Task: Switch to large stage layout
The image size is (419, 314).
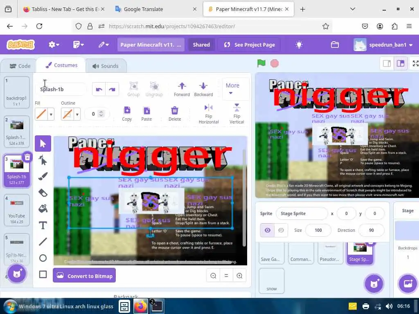Action: click(400, 63)
